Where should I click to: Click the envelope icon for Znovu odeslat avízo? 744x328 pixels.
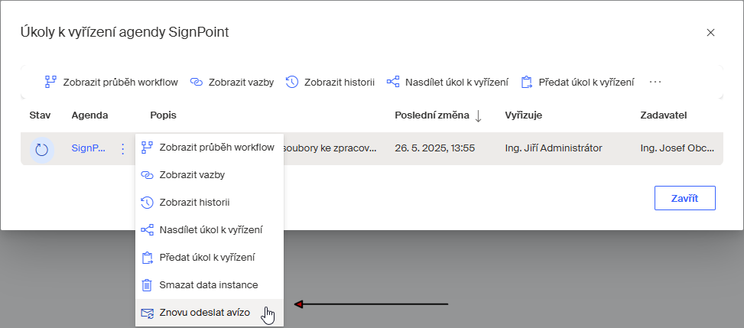pyautogui.click(x=148, y=312)
